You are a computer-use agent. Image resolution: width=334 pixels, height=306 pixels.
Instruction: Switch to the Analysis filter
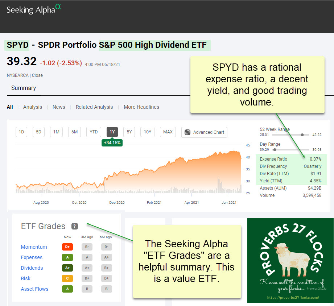click(33, 107)
